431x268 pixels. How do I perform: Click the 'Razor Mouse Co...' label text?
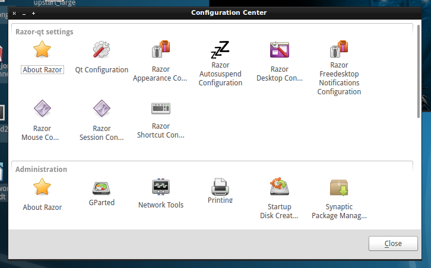tap(41, 133)
